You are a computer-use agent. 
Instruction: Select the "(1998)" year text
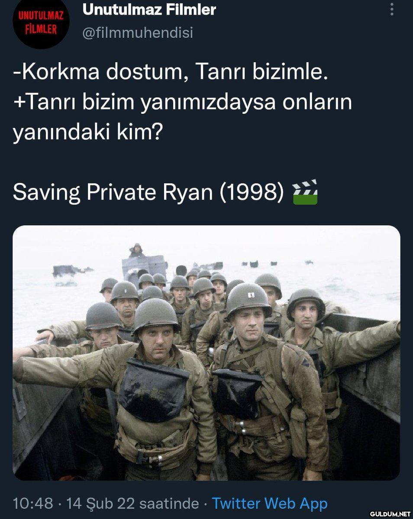tap(254, 193)
